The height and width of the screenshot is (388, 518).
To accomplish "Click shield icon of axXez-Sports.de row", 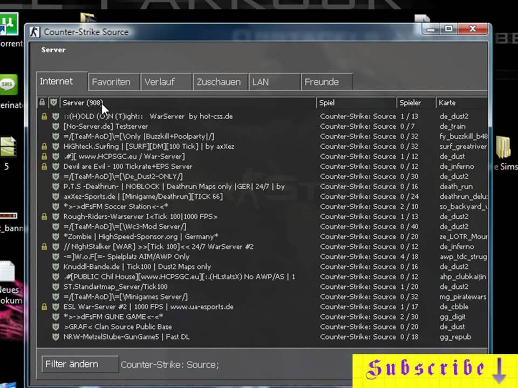I will pyautogui.click(x=56, y=197).
